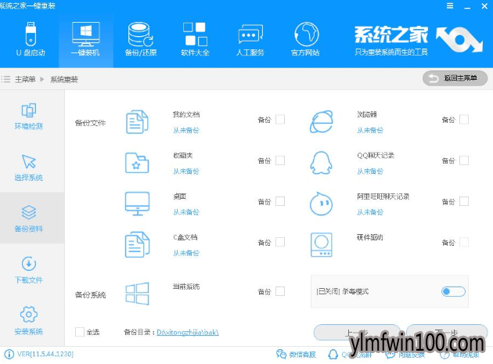Check backup box for C盘文档
Viewport: 493px width, 364px height.
(x=280, y=242)
